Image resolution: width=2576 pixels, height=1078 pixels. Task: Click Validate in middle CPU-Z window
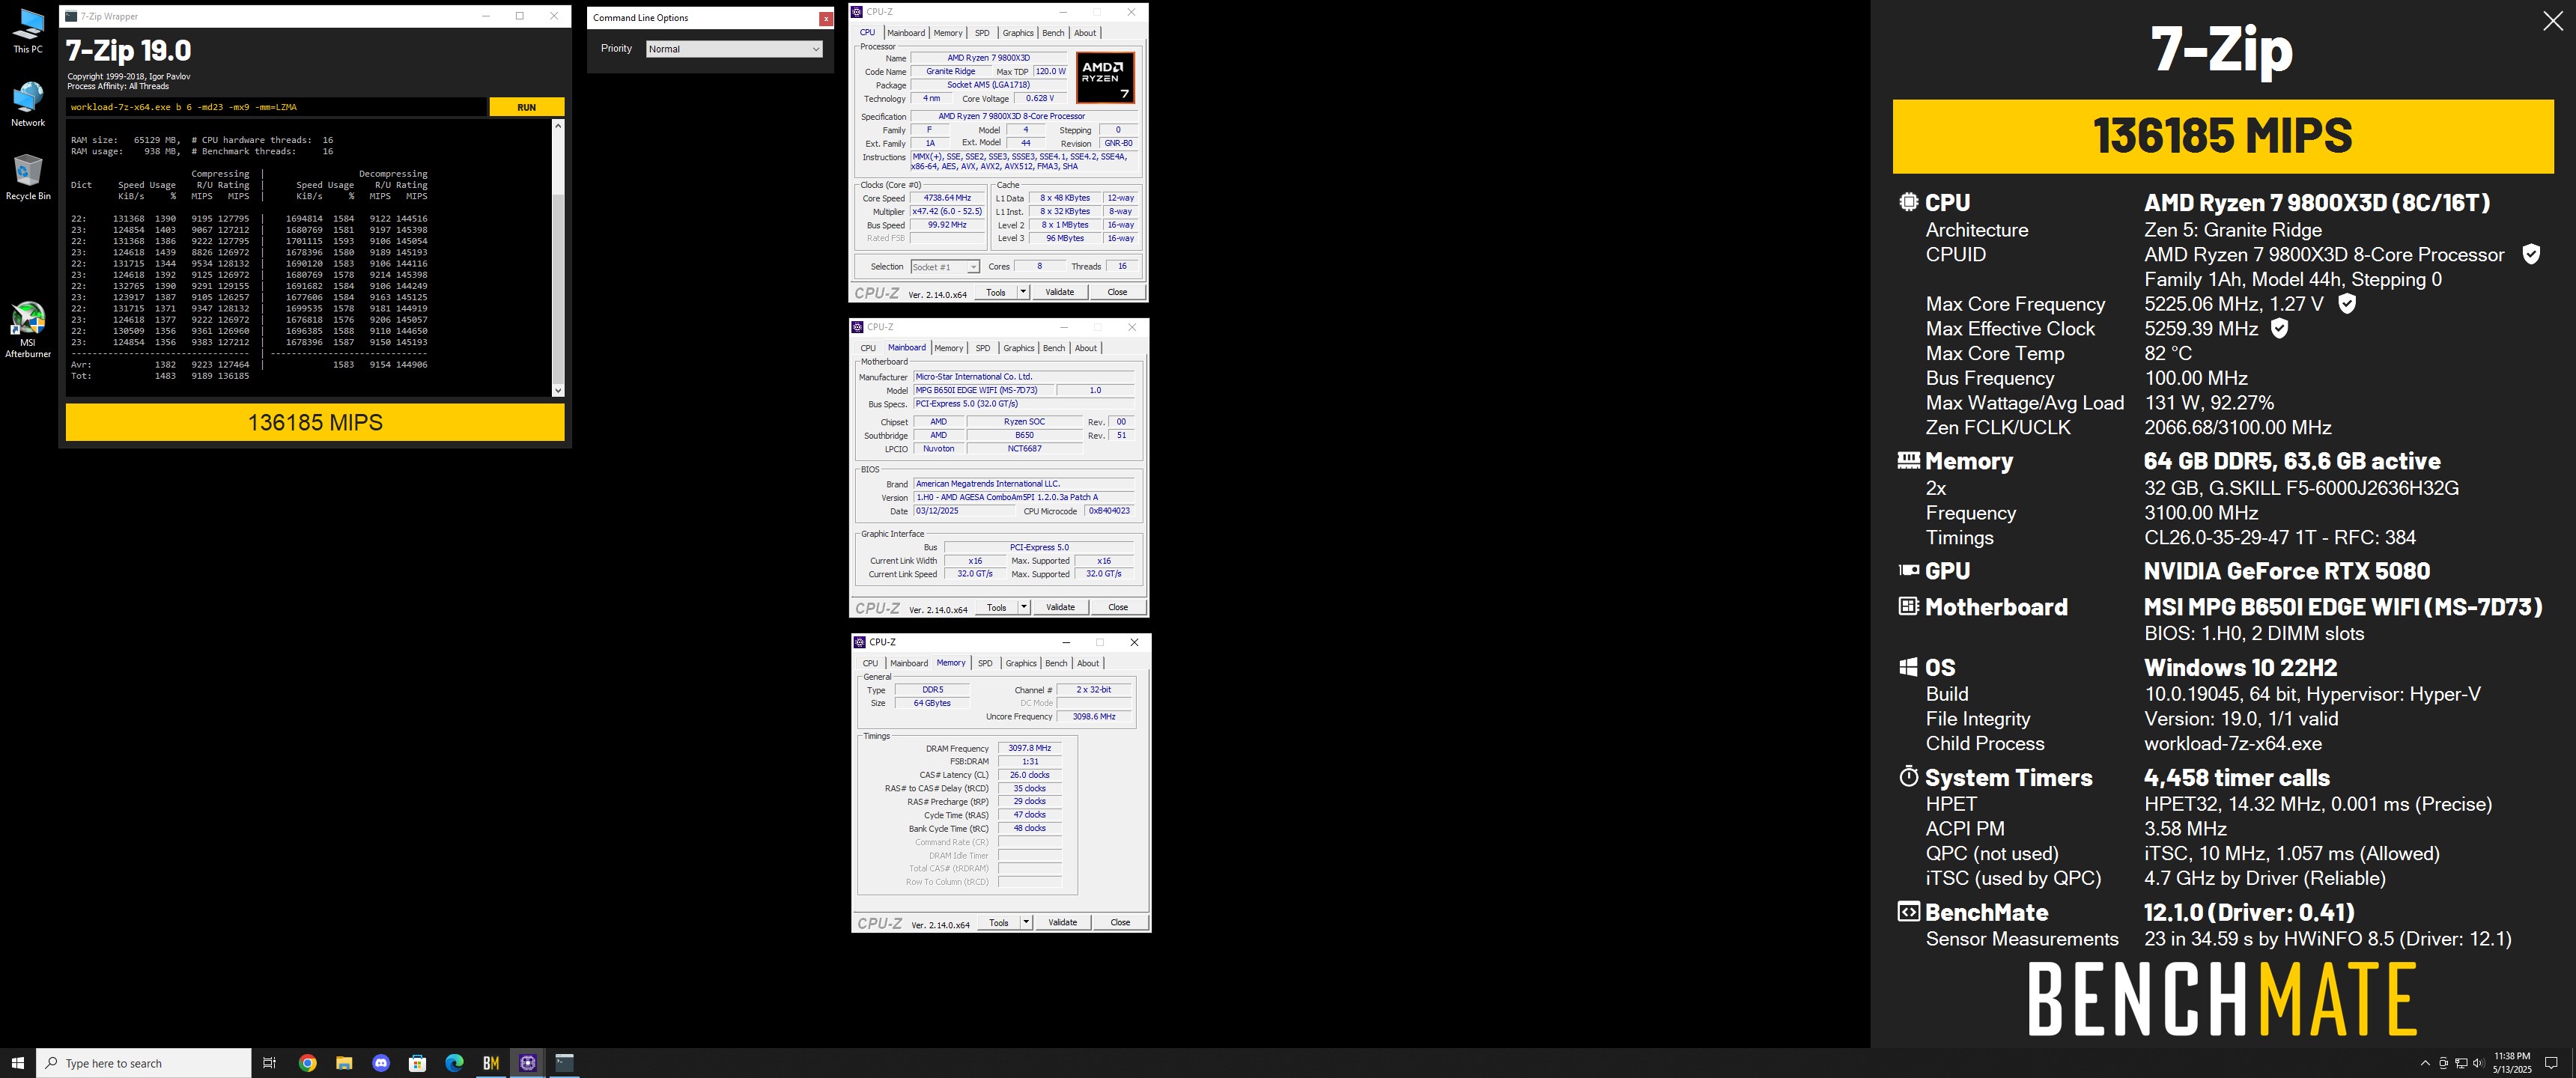[x=1060, y=607]
